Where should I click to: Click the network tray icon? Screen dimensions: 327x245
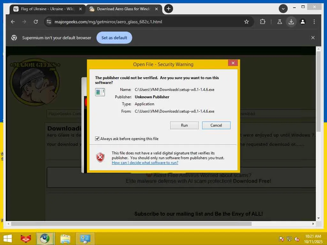(x=289, y=239)
